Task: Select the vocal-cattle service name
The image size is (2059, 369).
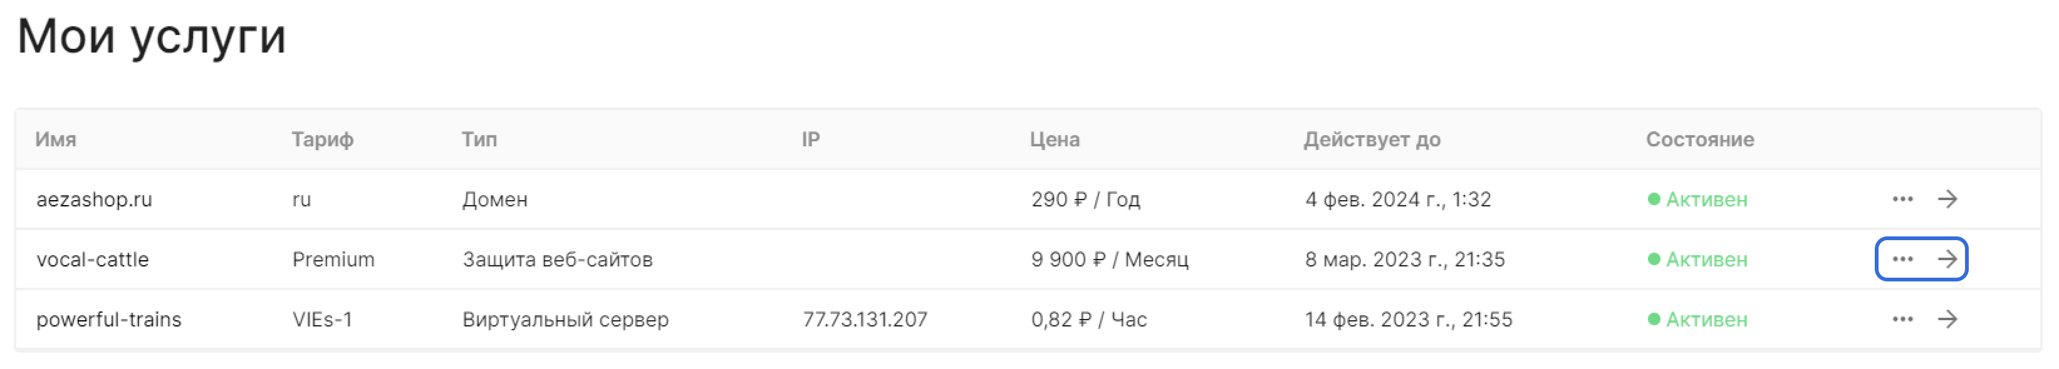Action: (93, 260)
